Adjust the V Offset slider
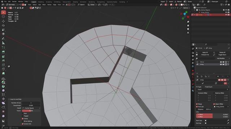The image size is (231, 129). (x=213, y=117)
